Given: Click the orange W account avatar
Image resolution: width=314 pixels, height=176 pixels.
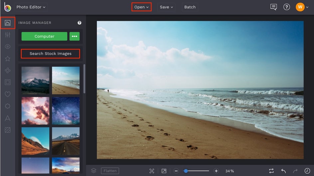Looking at the screenshot, I should coord(300,7).
